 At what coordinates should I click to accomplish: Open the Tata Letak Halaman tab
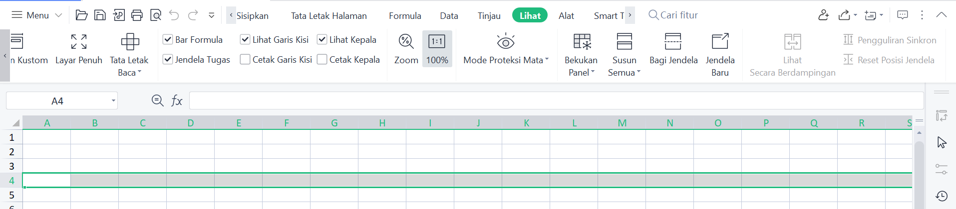pos(328,16)
